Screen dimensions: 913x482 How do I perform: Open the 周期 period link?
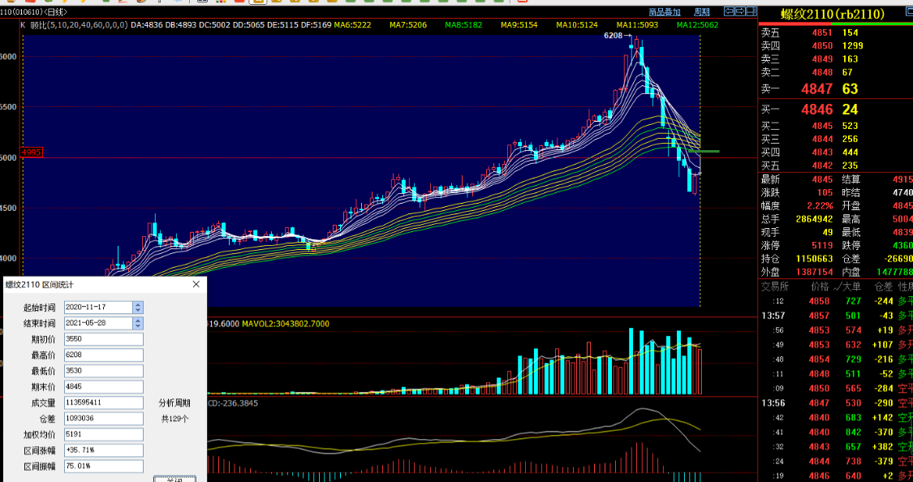(x=702, y=11)
